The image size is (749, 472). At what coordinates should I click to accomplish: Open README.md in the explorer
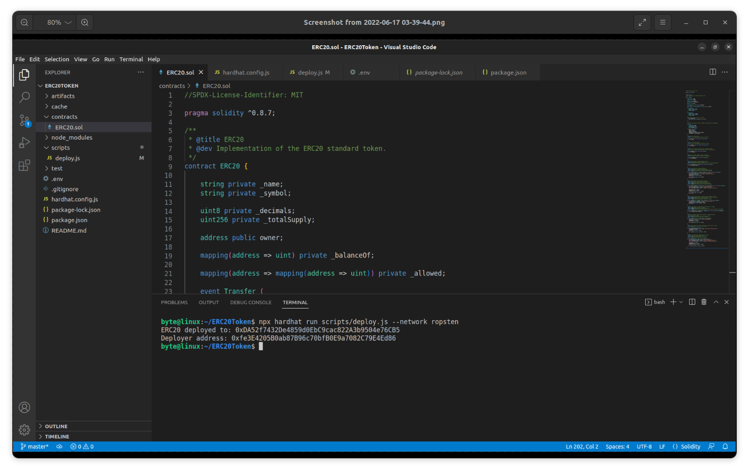click(94, 231)
